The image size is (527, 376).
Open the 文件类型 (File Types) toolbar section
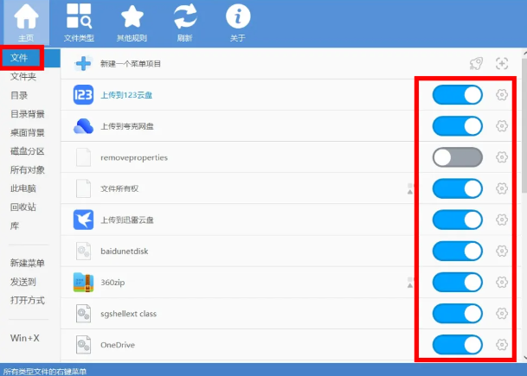80,22
